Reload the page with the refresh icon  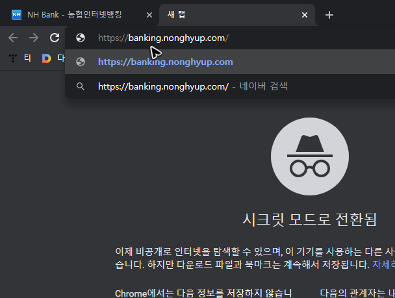pyautogui.click(x=55, y=38)
